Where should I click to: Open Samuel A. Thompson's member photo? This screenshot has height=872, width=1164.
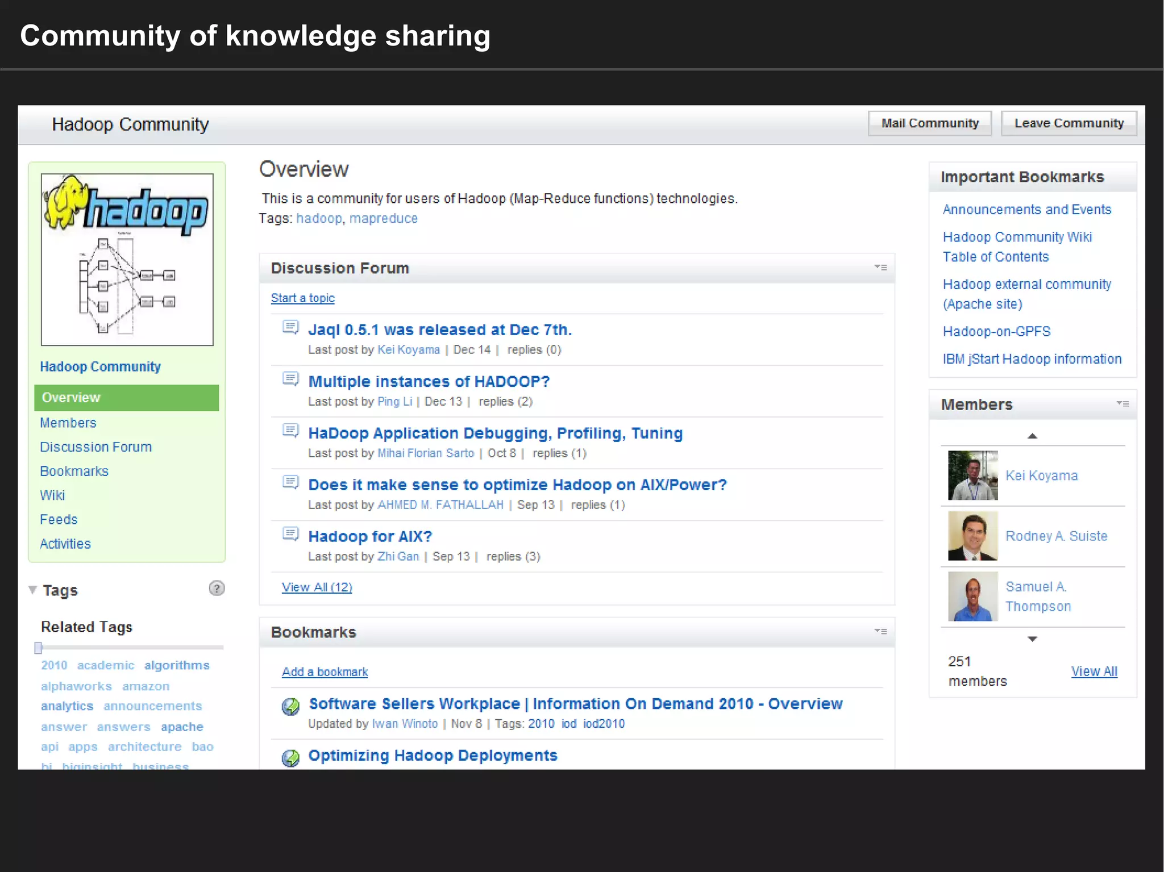coord(972,596)
